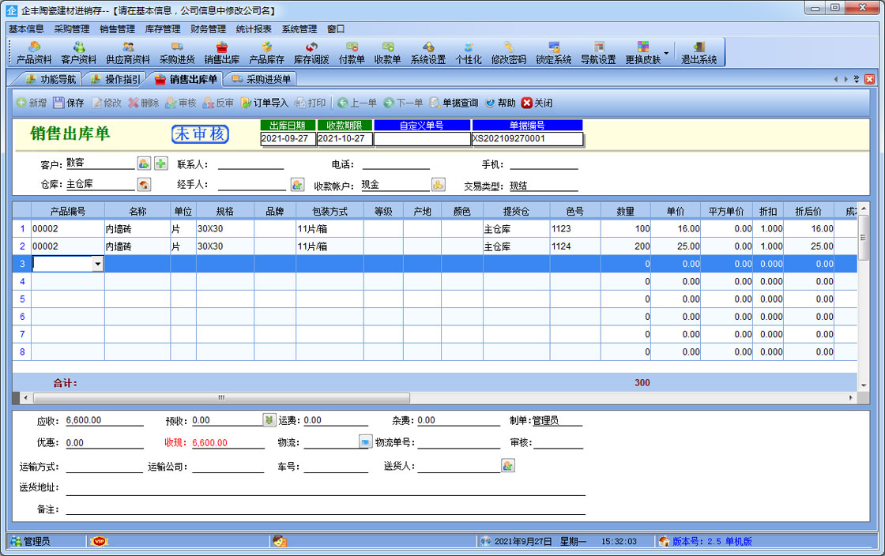Click the green add customer plus icon

point(160,163)
